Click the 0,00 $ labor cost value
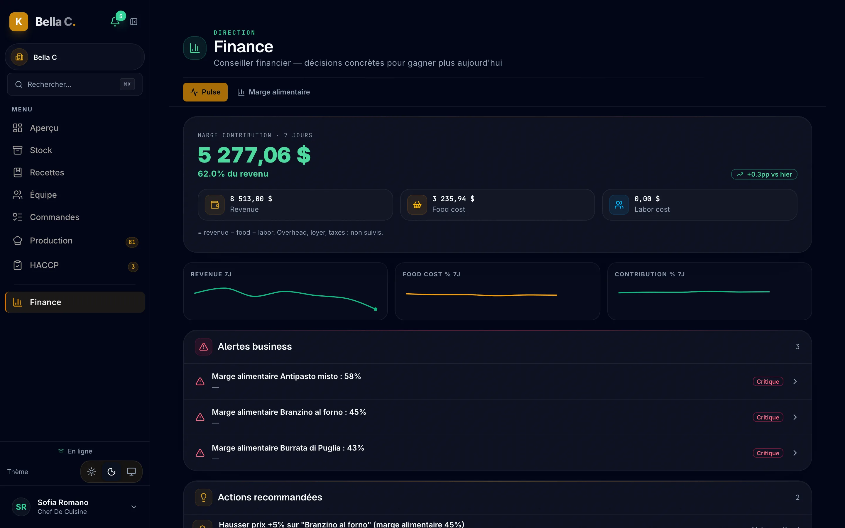 pyautogui.click(x=647, y=199)
